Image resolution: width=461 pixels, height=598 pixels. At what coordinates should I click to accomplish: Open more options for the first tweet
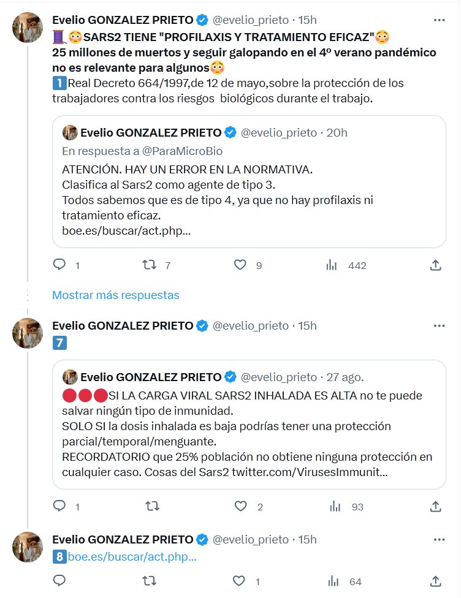pyautogui.click(x=439, y=20)
